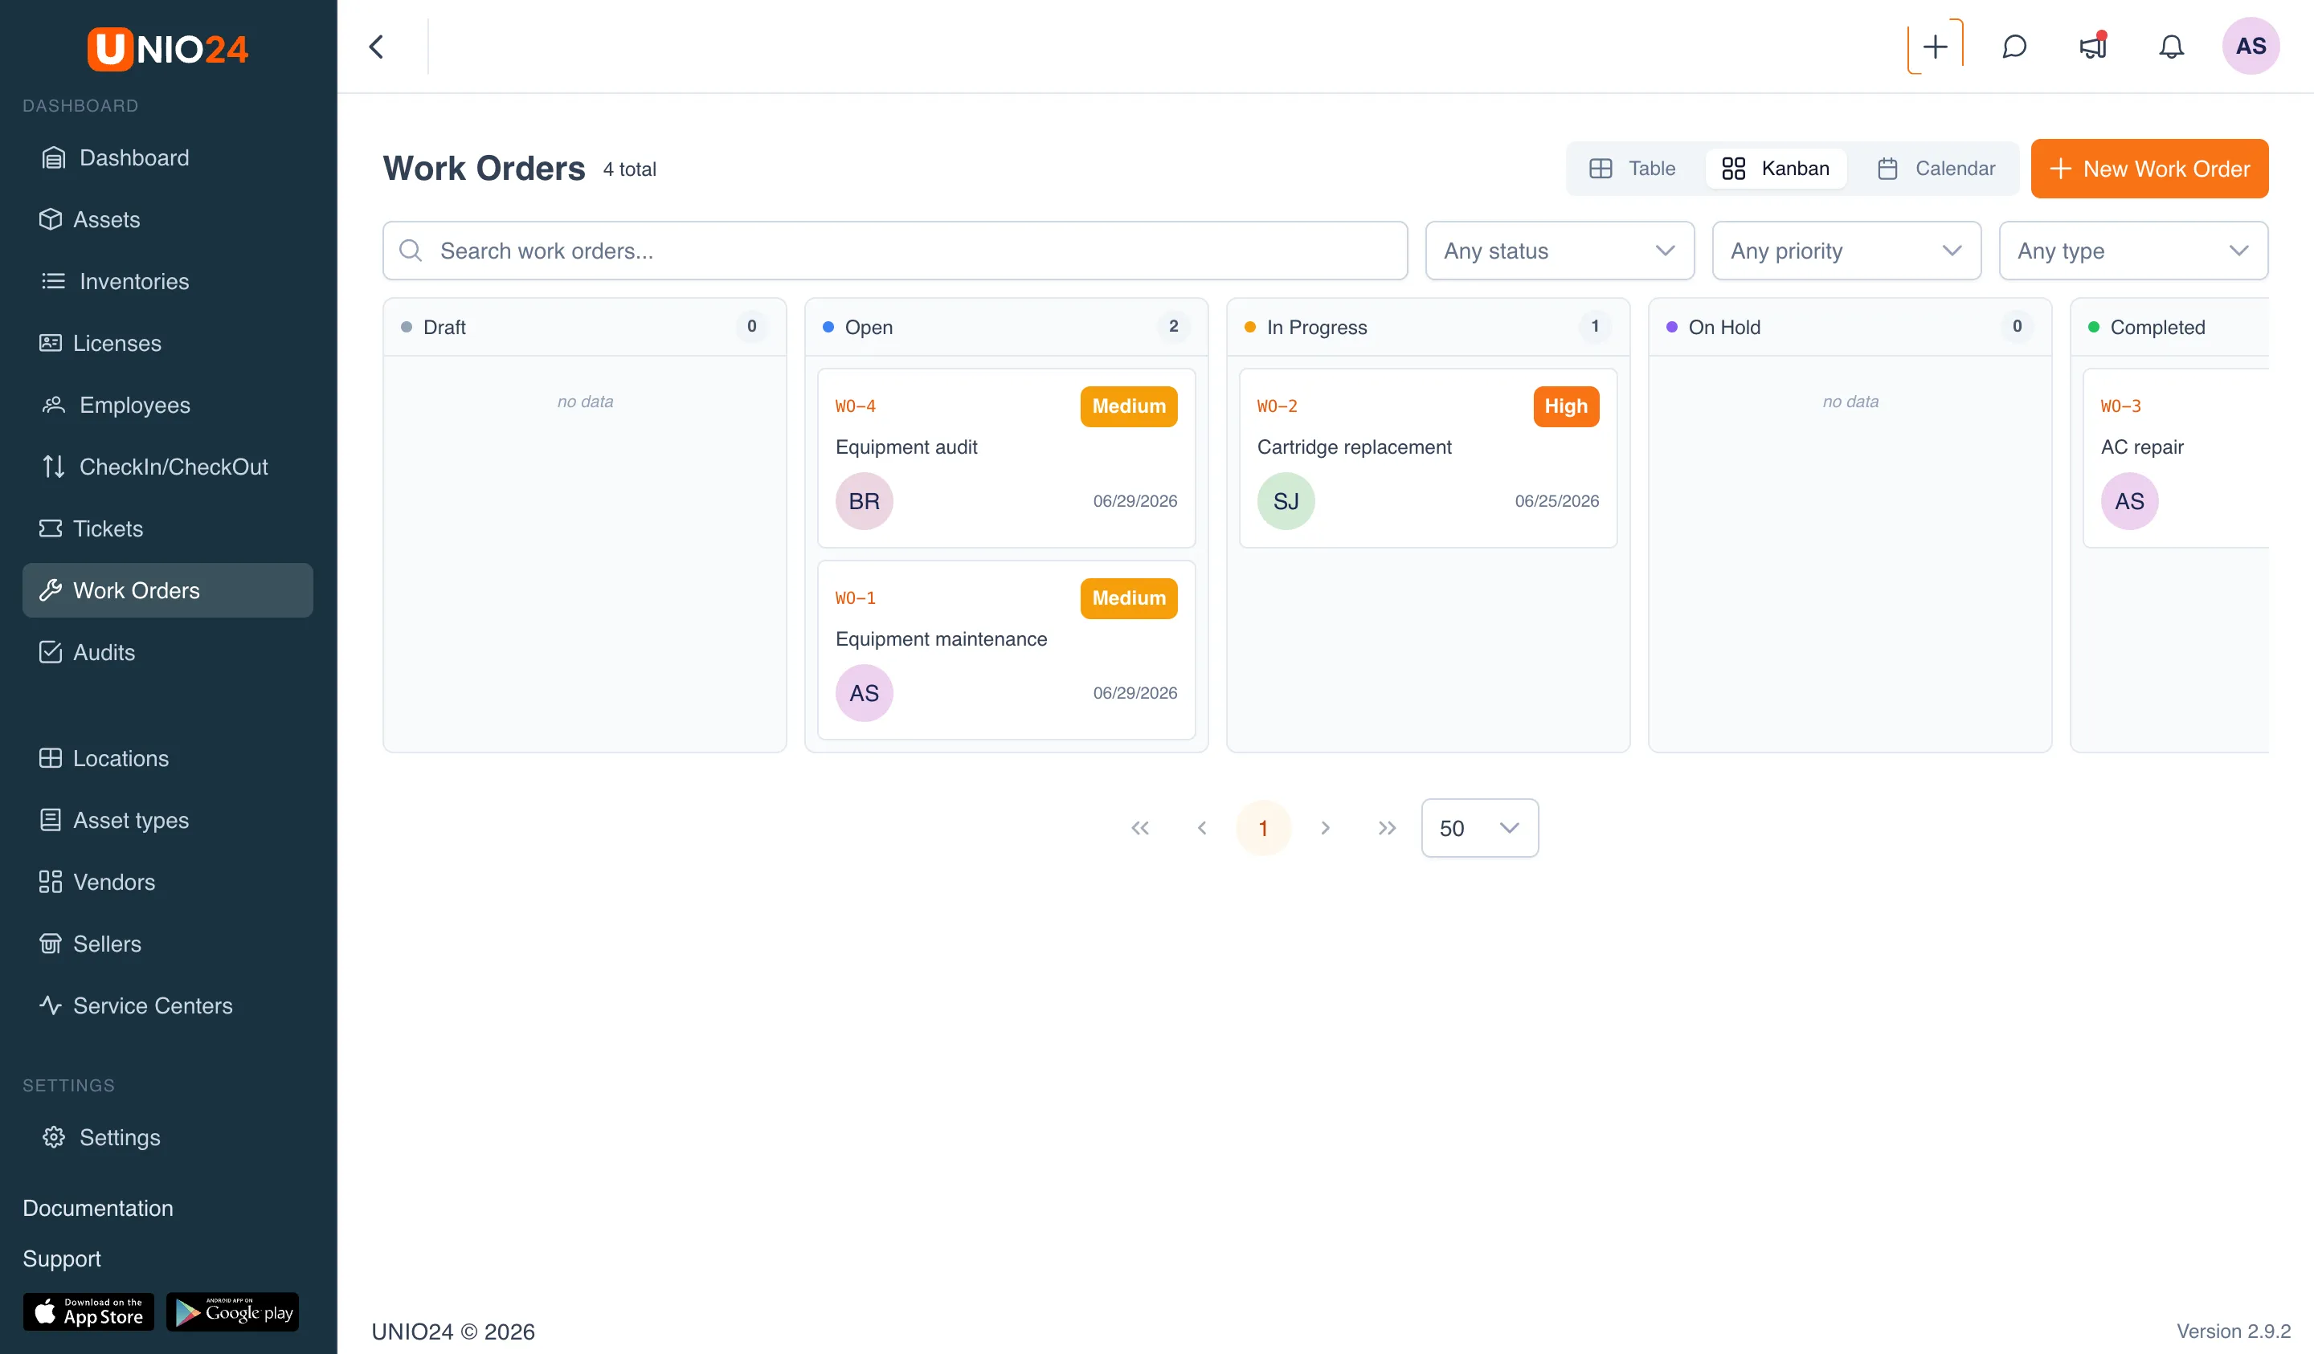The height and width of the screenshot is (1354, 2314).
Task: Click the New Work Order button
Action: 2148,169
